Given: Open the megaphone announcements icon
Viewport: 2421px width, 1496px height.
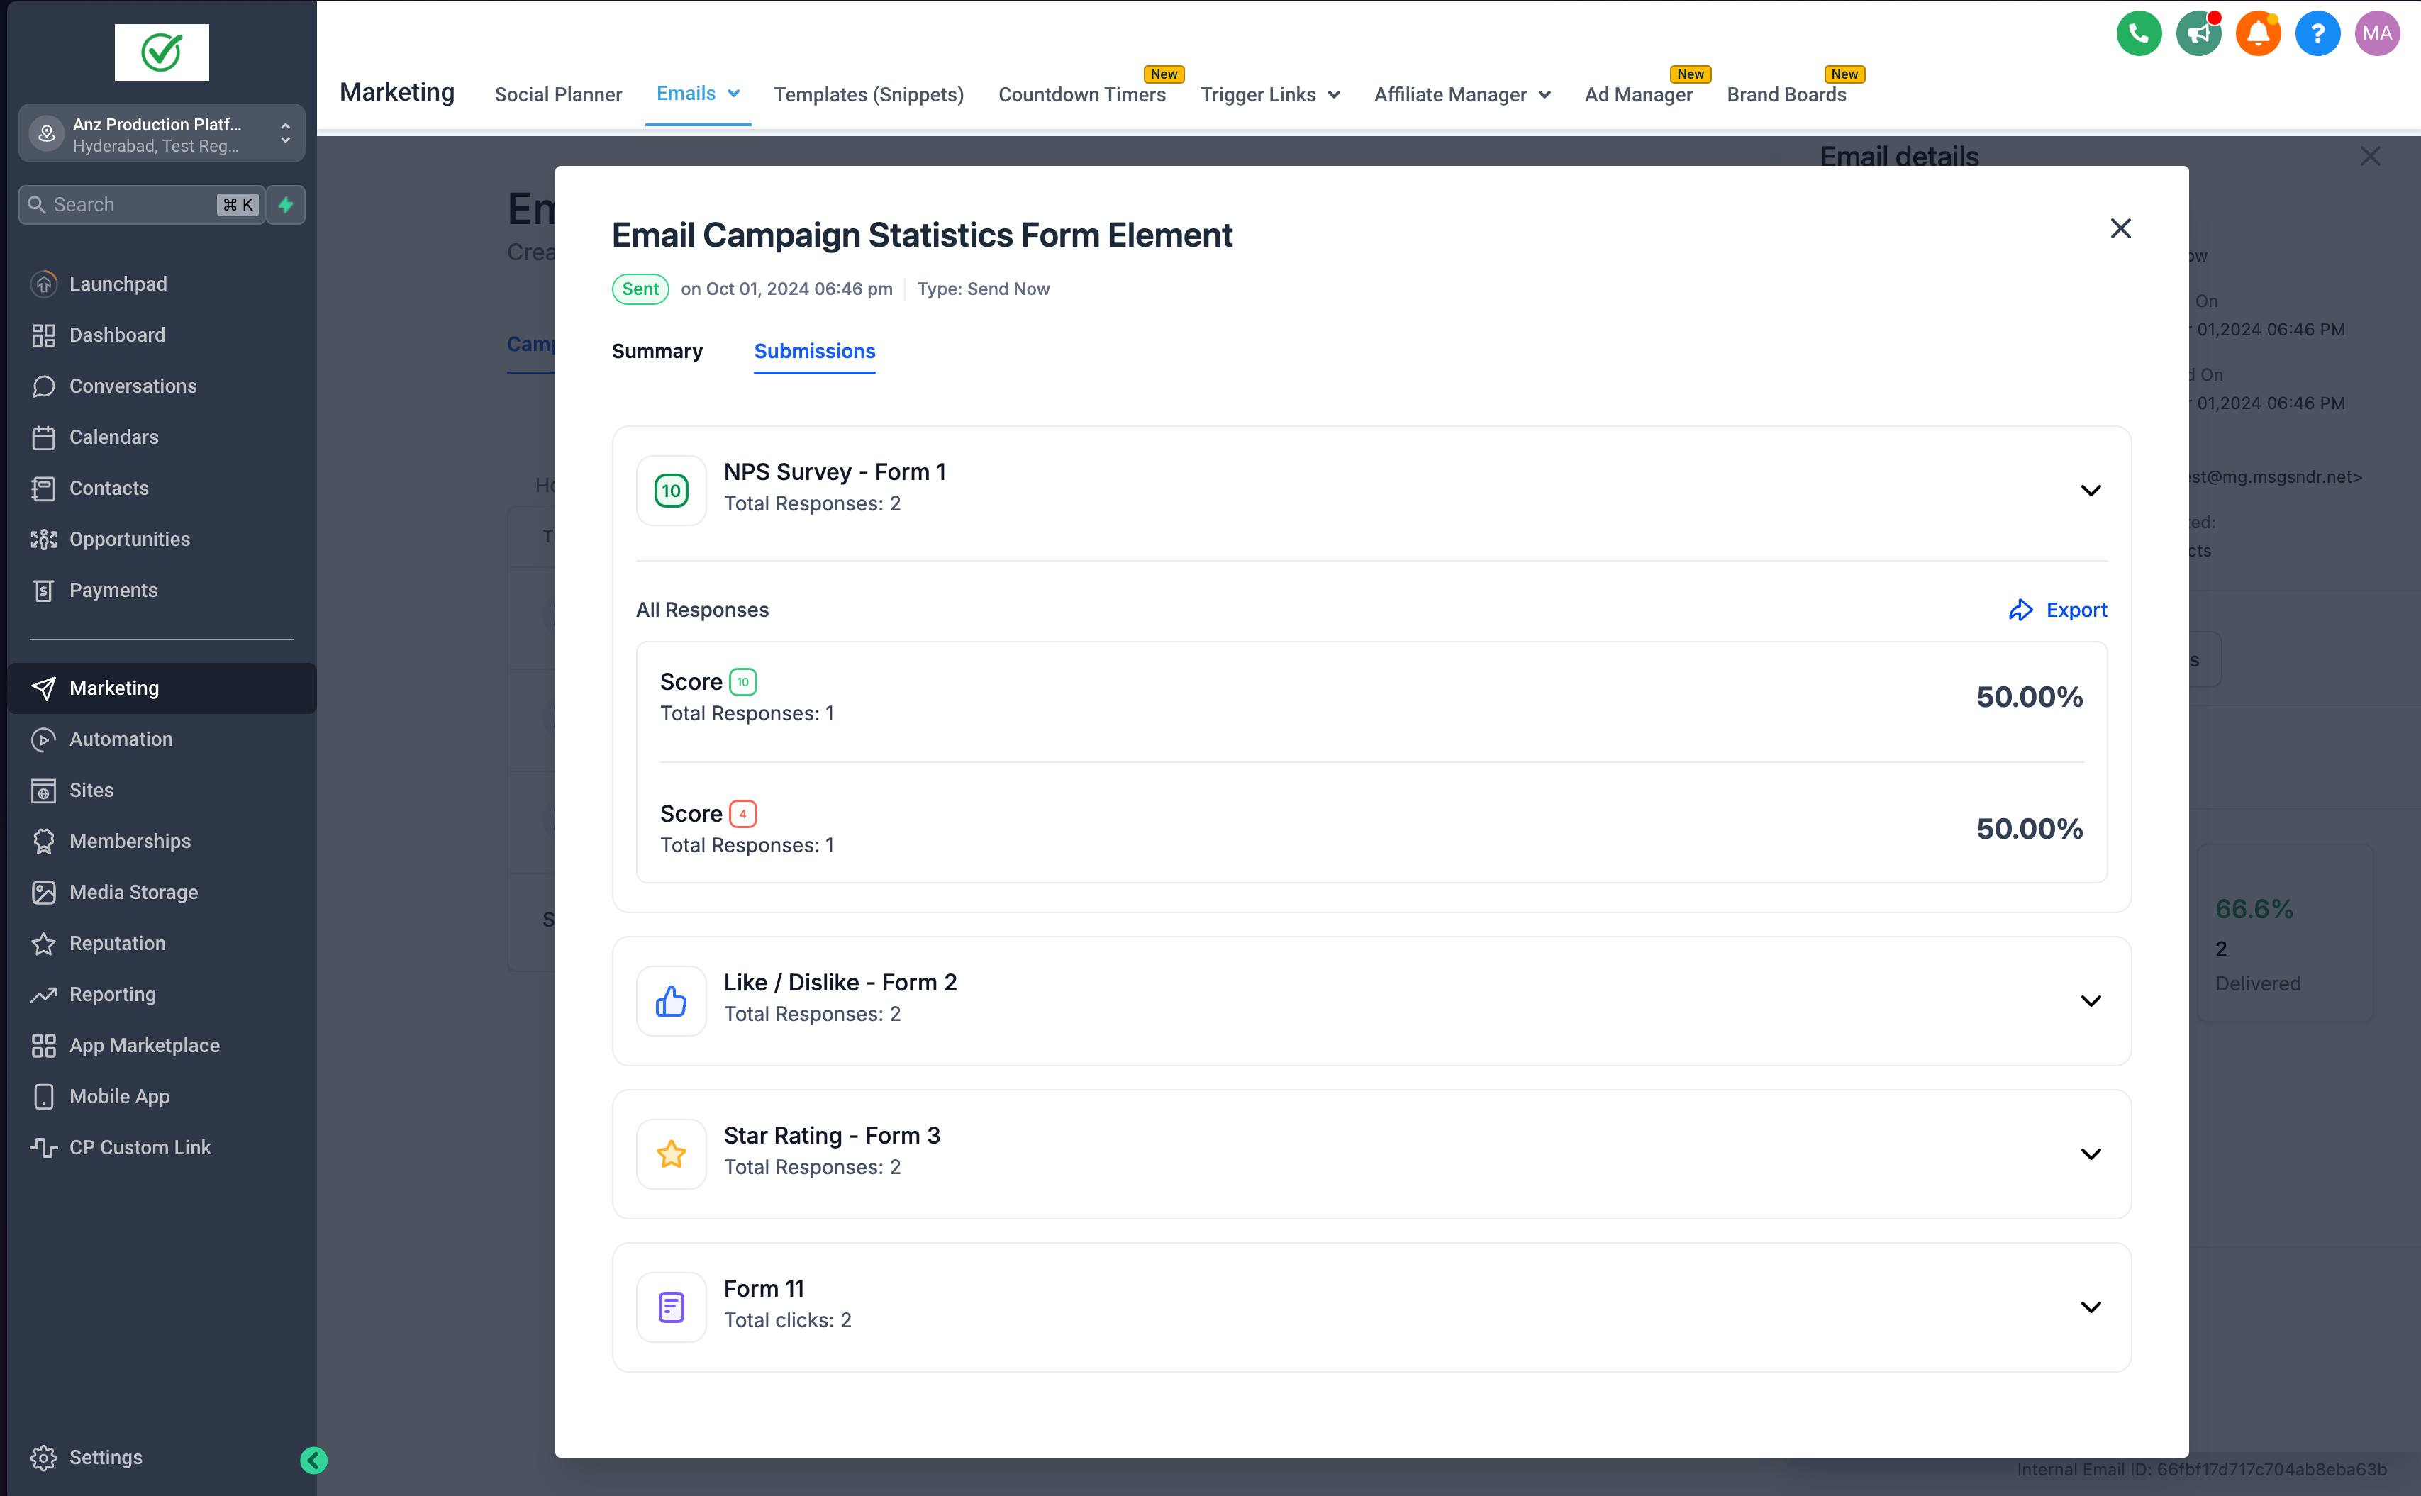Looking at the screenshot, I should 2198,33.
